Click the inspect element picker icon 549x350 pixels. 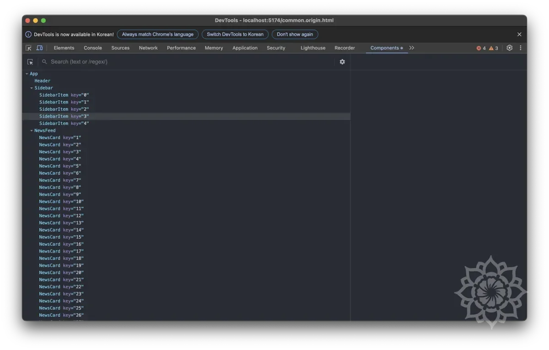click(x=28, y=48)
